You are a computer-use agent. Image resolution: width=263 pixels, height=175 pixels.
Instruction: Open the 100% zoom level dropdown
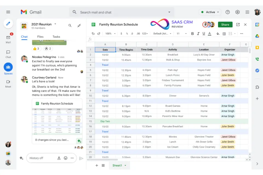pyautogui.click(x=110, y=34)
